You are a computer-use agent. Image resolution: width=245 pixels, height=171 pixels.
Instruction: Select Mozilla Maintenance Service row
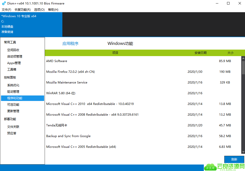[143, 83]
